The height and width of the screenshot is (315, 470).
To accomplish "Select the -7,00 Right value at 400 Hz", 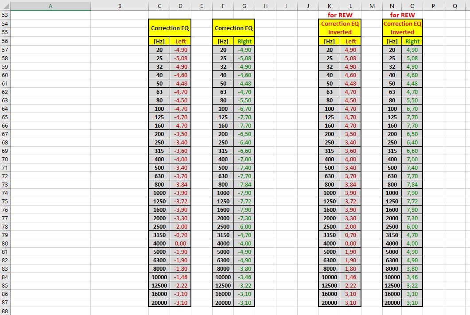I will pos(244,159).
